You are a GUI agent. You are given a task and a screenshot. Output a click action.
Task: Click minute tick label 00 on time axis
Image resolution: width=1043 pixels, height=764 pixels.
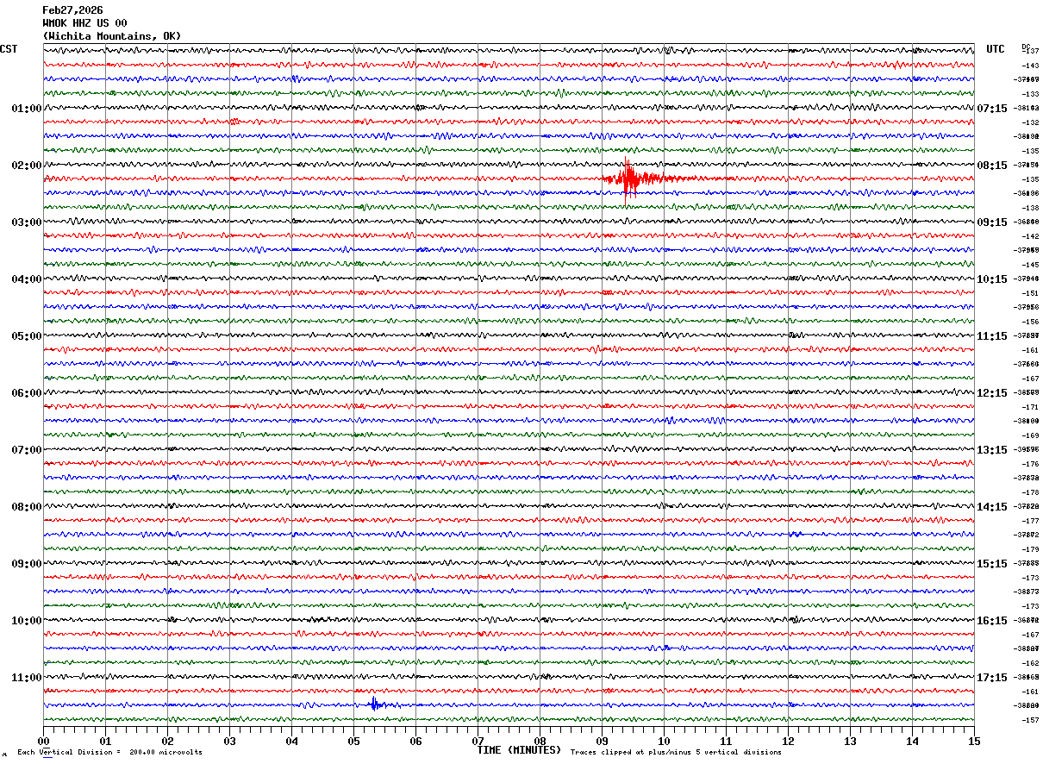pyautogui.click(x=43, y=741)
